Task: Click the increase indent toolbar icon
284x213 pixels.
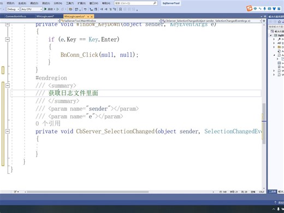Action: pyautogui.click(x=106, y=9)
